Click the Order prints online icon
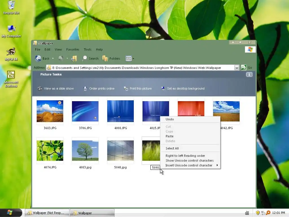This screenshot has height=217, width=289. click(x=85, y=88)
